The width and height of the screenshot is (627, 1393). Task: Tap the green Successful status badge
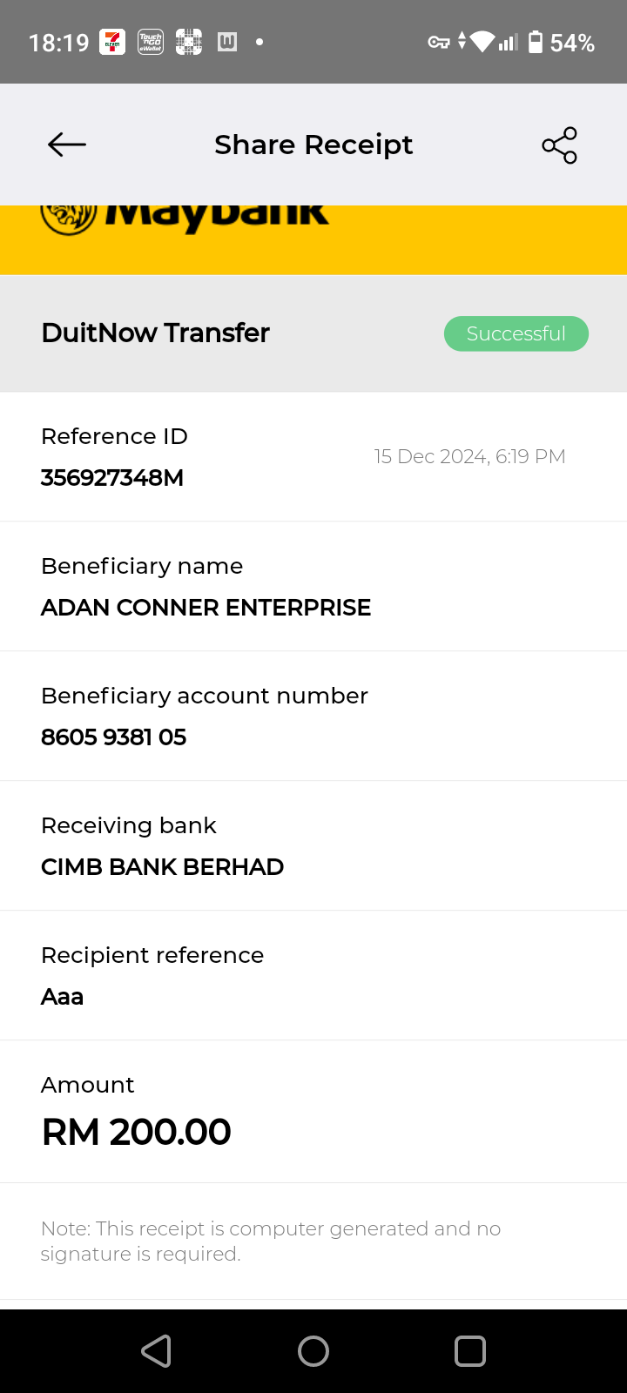point(516,333)
